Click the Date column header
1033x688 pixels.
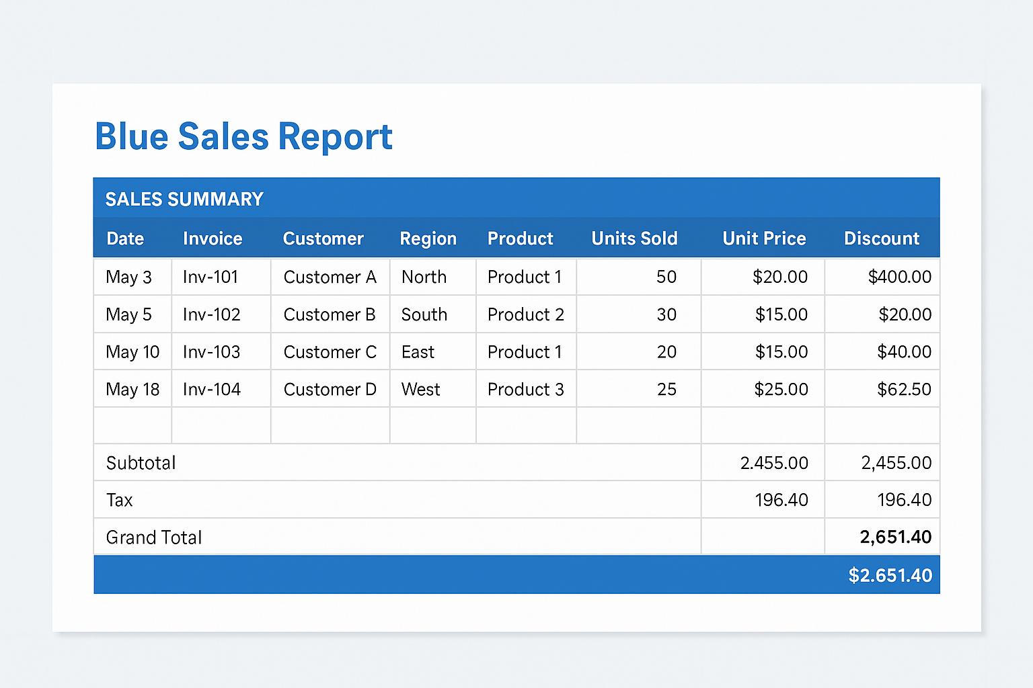(125, 239)
